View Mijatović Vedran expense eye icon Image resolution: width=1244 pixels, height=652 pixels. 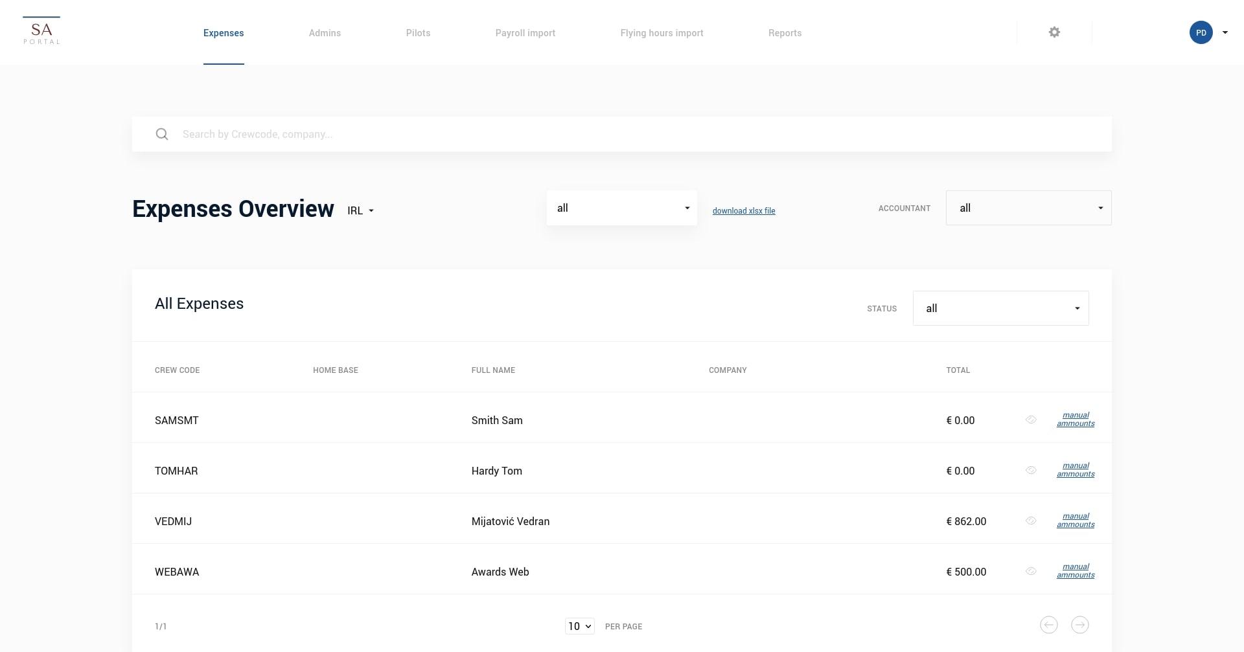[1031, 521]
